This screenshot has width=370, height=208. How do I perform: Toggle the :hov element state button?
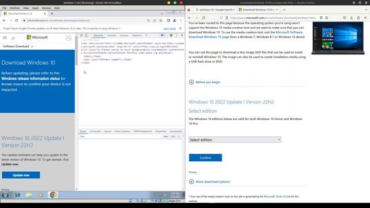pos(166,136)
